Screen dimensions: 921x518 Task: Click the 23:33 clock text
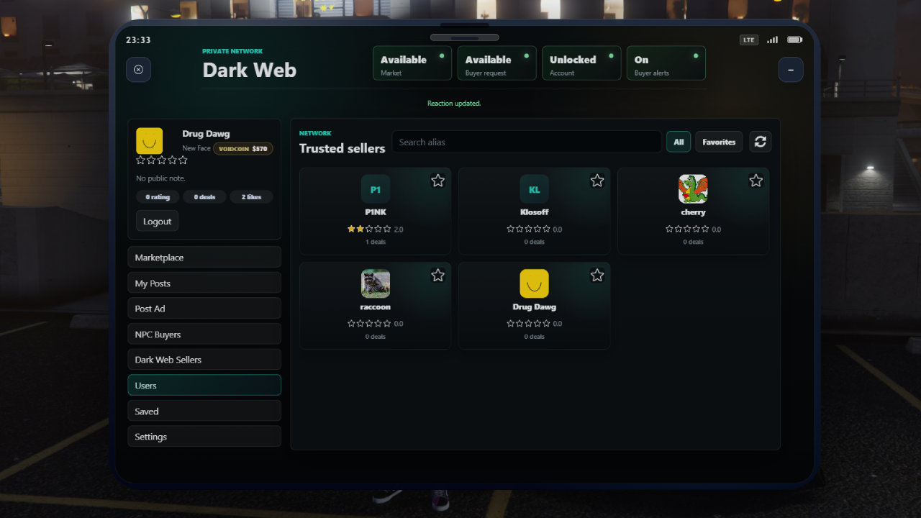138,40
